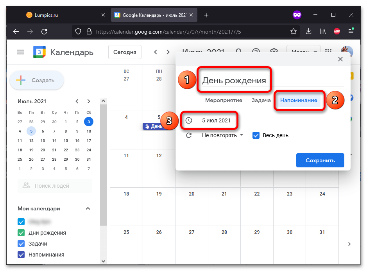Bookmark this page with star icon
This screenshot has height=271, width=367.
coord(293,31)
